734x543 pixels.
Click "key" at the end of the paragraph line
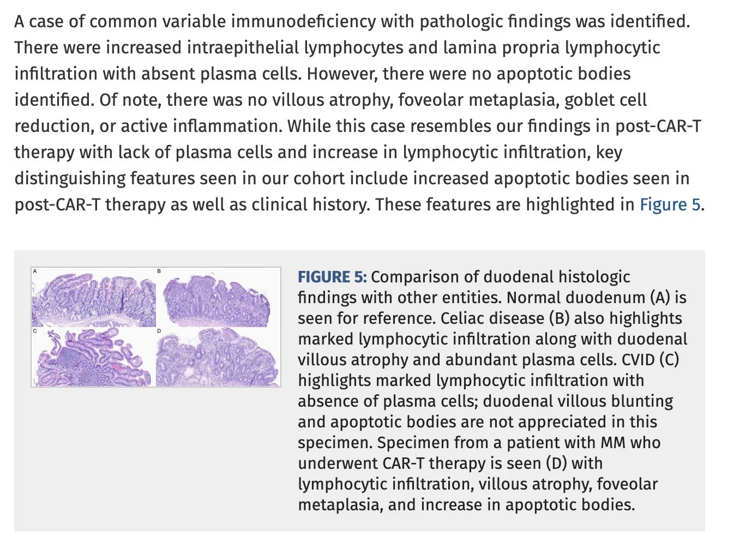609,152
